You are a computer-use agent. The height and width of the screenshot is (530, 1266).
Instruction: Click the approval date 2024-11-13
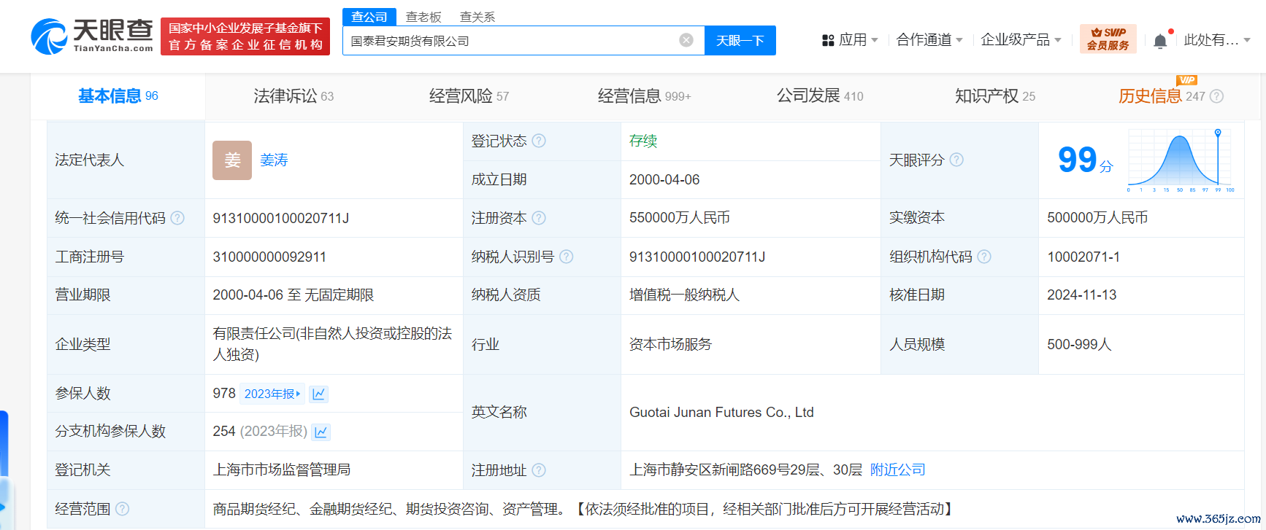(1082, 295)
